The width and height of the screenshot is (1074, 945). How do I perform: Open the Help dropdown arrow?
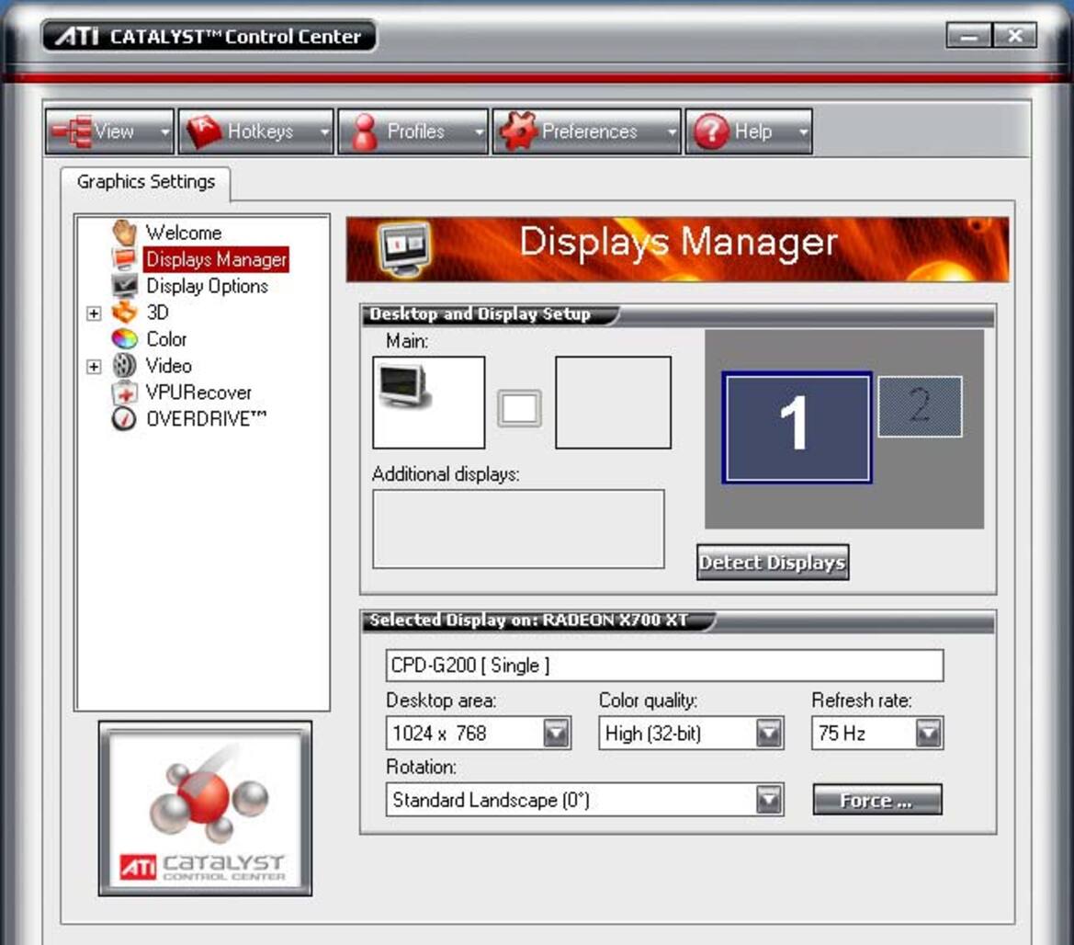point(804,131)
